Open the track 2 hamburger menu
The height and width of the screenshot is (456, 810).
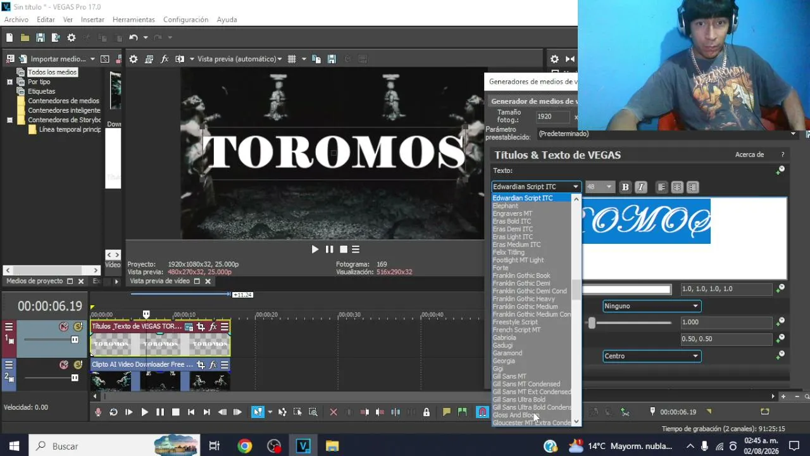point(9,365)
